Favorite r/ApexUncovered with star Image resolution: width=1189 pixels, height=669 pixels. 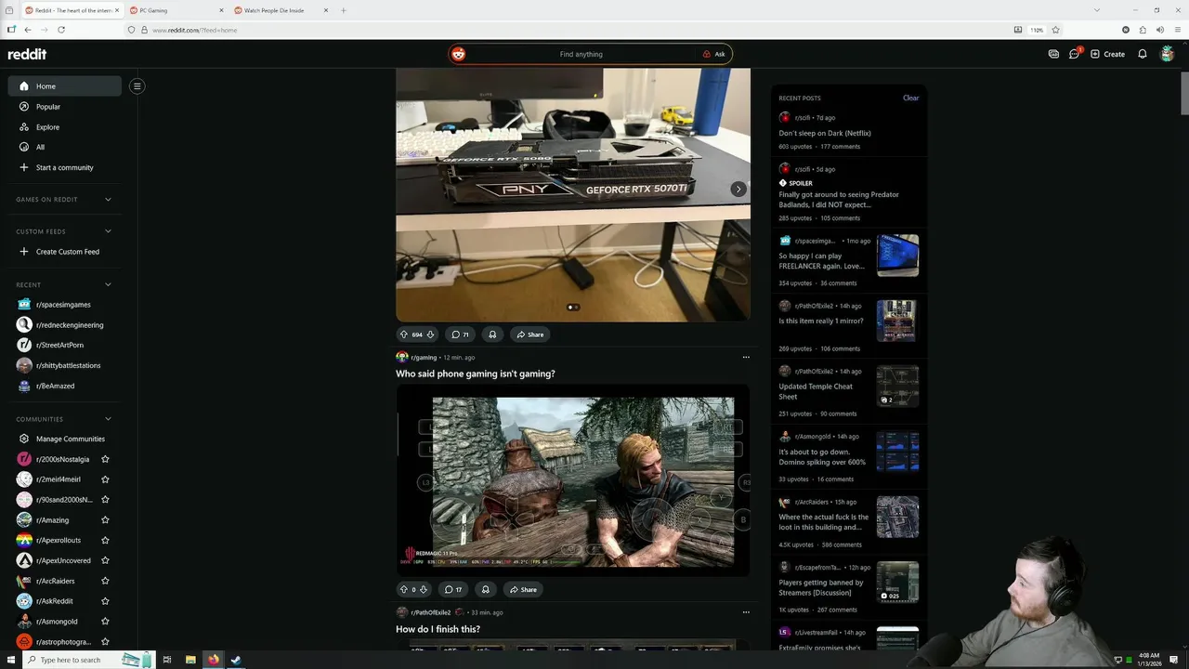click(105, 560)
